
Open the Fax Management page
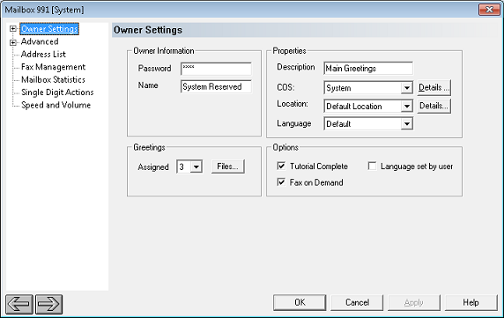pyautogui.click(x=54, y=67)
